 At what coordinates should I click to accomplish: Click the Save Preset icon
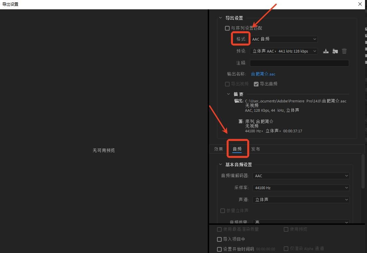326,51
